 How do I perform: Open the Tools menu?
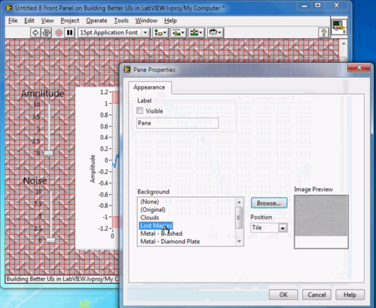pos(122,21)
